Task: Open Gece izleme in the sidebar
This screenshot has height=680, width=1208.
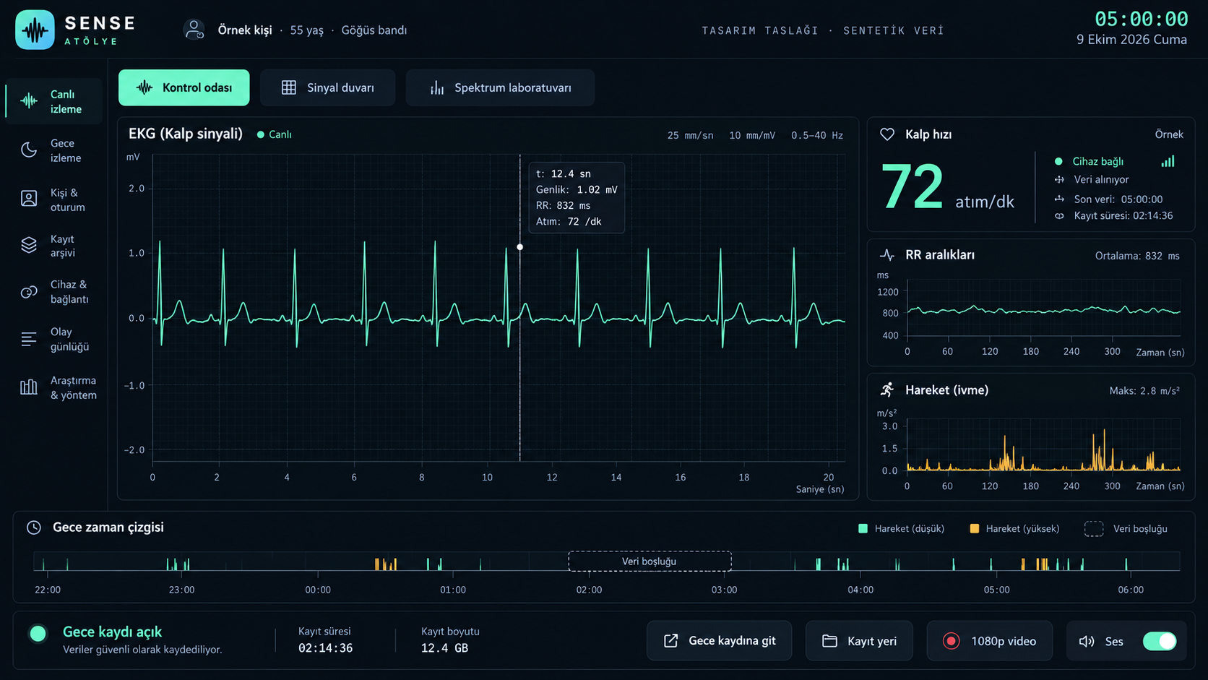Action: (x=53, y=150)
